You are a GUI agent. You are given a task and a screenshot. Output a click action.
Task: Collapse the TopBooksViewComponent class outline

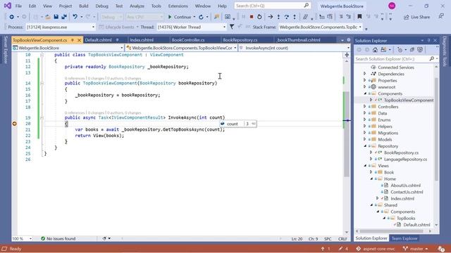42,55
